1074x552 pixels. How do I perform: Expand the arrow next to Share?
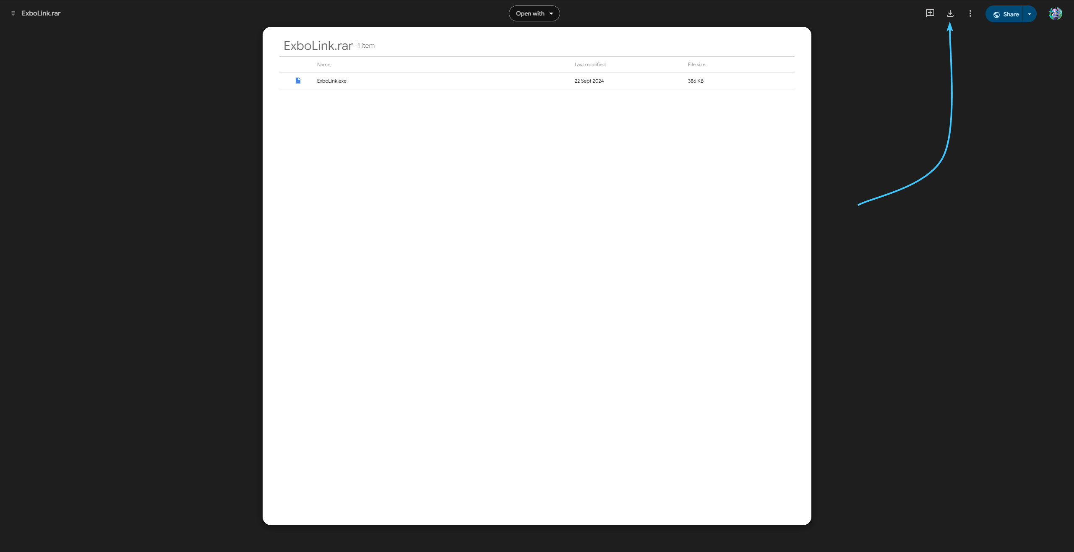click(x=1030, y=14)
